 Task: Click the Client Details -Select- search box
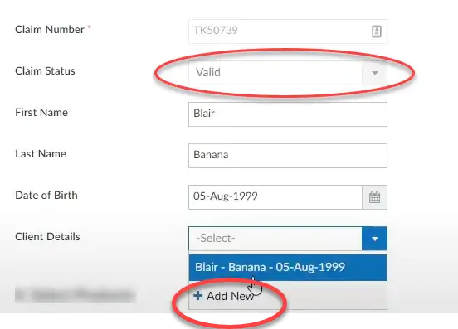coord(275,239)
